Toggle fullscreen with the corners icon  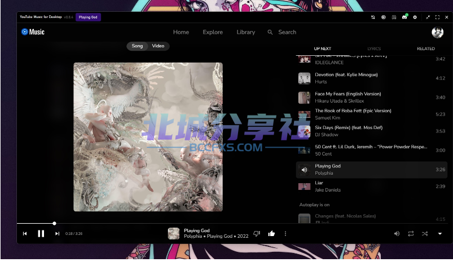437,17
